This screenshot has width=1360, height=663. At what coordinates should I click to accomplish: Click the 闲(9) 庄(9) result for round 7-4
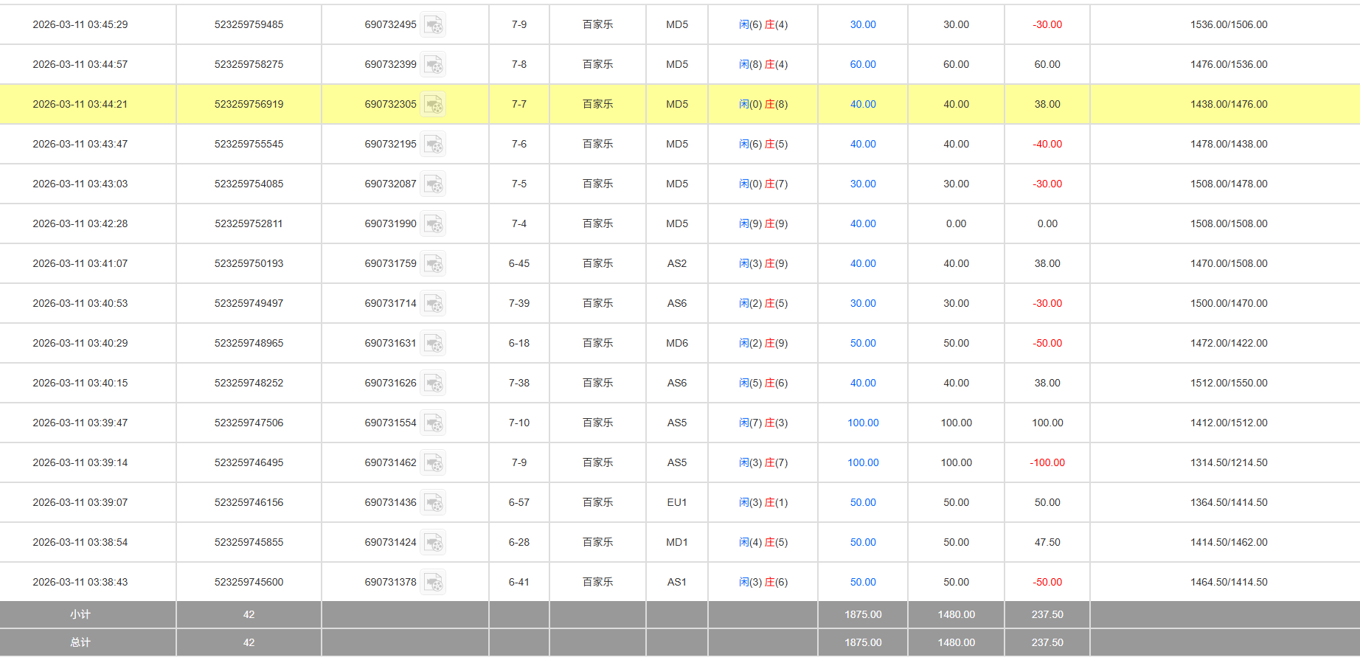click(x=763, y=224)
